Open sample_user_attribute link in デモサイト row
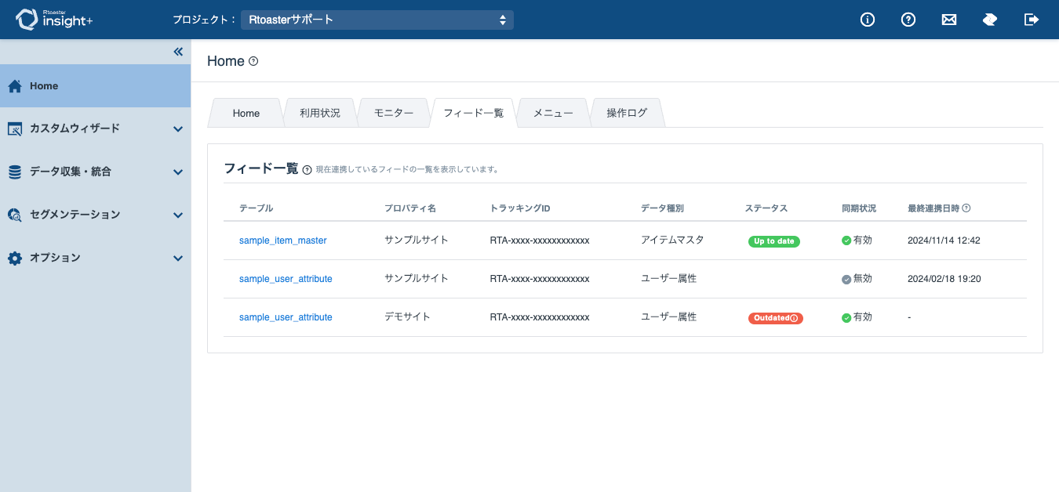 pyautogui.click(x=286, y=317)
